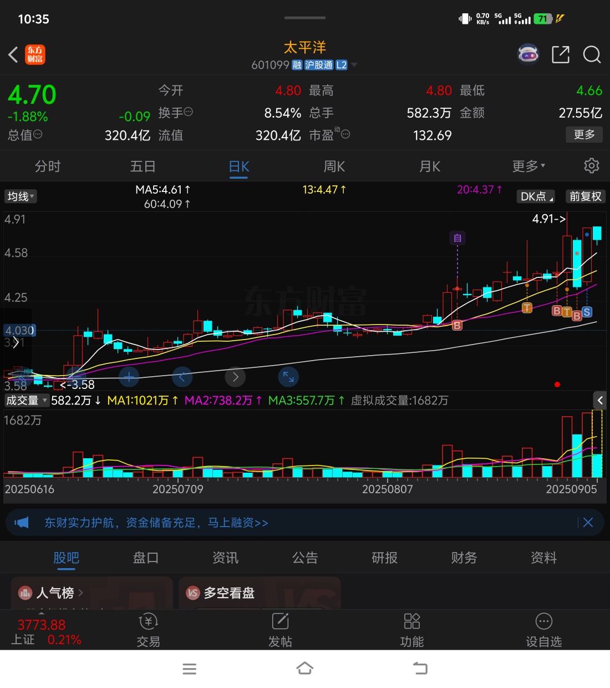
Task: Open chart settings gear icon
Action: coord(592,166)
